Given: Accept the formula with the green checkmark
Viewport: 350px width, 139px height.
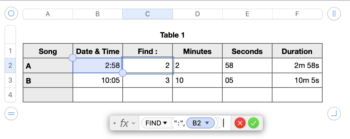Looking at the screenshot, I should click(x=253, y=123).
